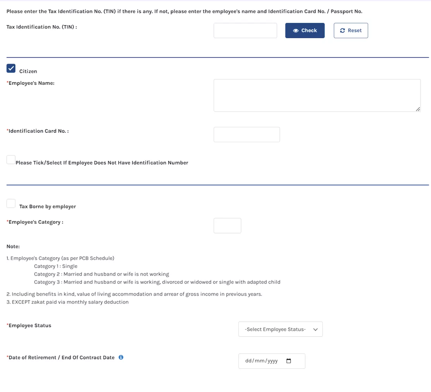Click the Employee's Category input box

[x=227, y=225]
